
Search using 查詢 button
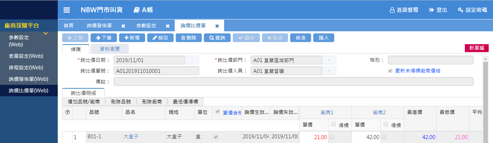218,38
